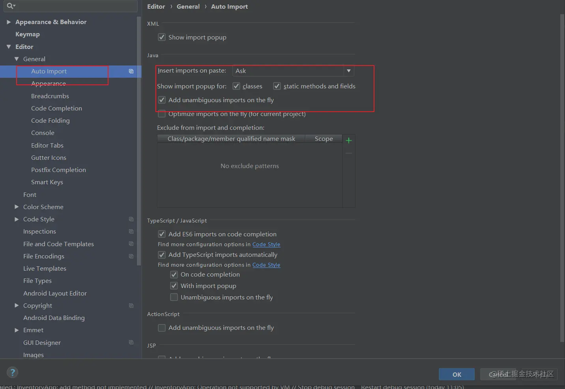Image resolution: width=565 pixels, height=389 pixels.
Task: Toggle XML Show import popup checkbox
Action: tap(162, 37)
